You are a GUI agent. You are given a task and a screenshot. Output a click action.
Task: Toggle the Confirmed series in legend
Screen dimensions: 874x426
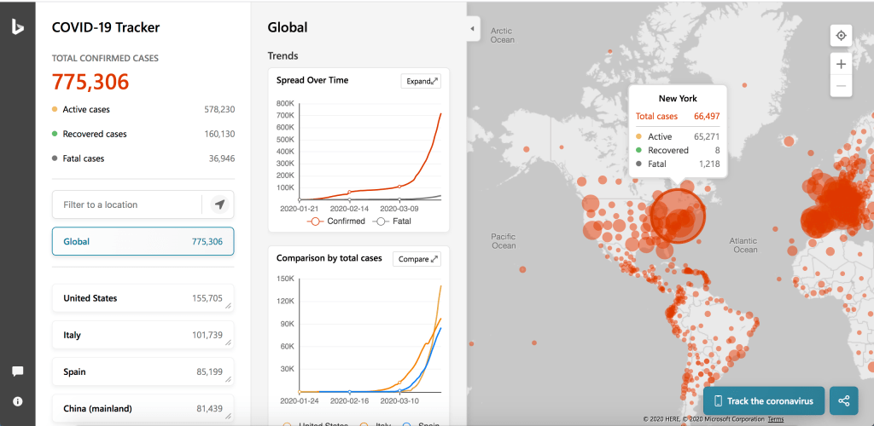tap(335, 221)
